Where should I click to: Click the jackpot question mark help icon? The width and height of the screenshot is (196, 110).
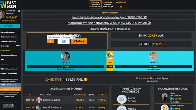(85, 79)
